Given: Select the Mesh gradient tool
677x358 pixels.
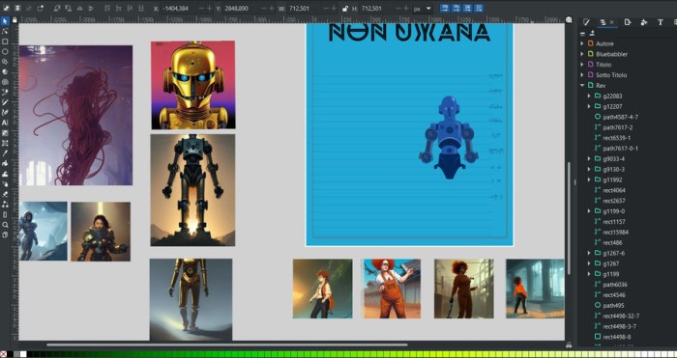Looking at the screenshot, I should pos(5,143).
